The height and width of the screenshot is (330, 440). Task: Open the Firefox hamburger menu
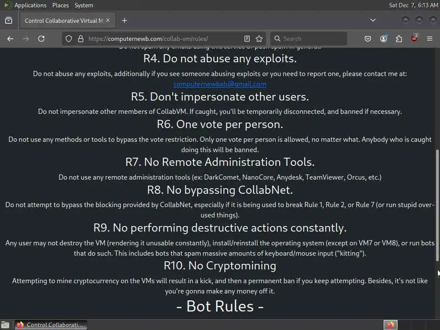click(x=430, y=39)
